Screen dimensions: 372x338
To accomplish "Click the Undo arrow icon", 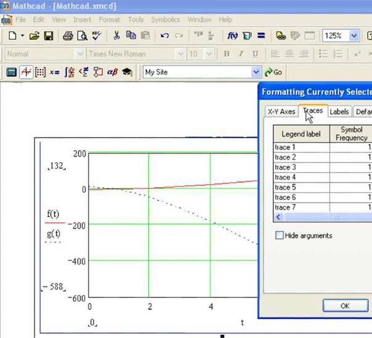I will coord(164,36).
